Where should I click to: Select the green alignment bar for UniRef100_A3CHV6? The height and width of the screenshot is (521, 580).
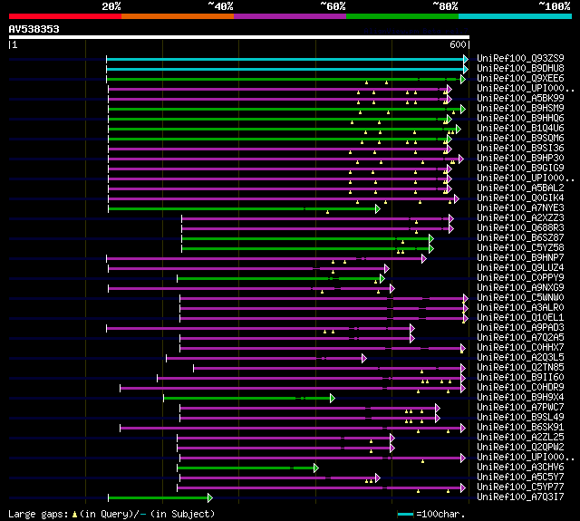click(246, 468)
